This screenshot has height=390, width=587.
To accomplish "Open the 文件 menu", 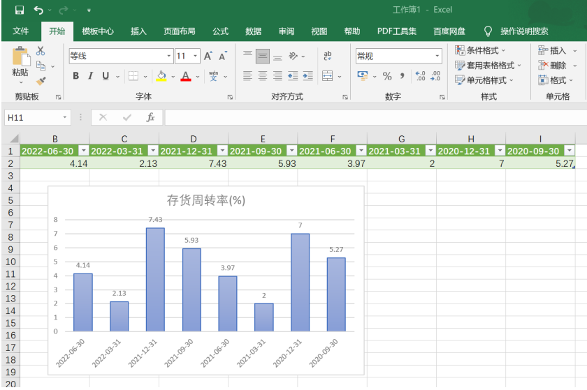I will tap(21, 31).
